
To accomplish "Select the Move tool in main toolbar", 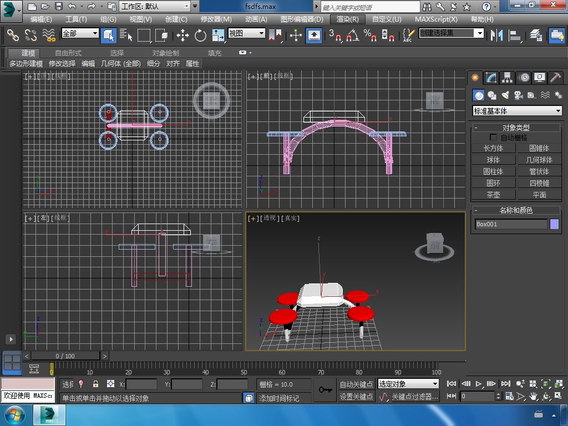I will tap(182, 35).
